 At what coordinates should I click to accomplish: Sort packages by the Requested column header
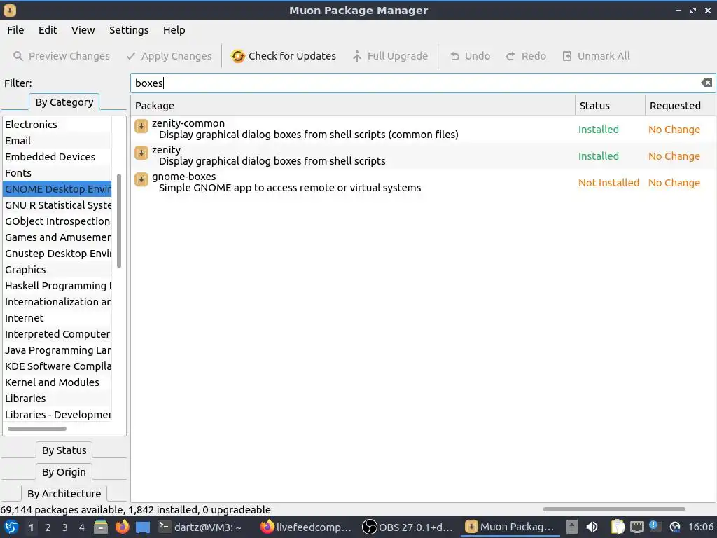coord(680,106)
